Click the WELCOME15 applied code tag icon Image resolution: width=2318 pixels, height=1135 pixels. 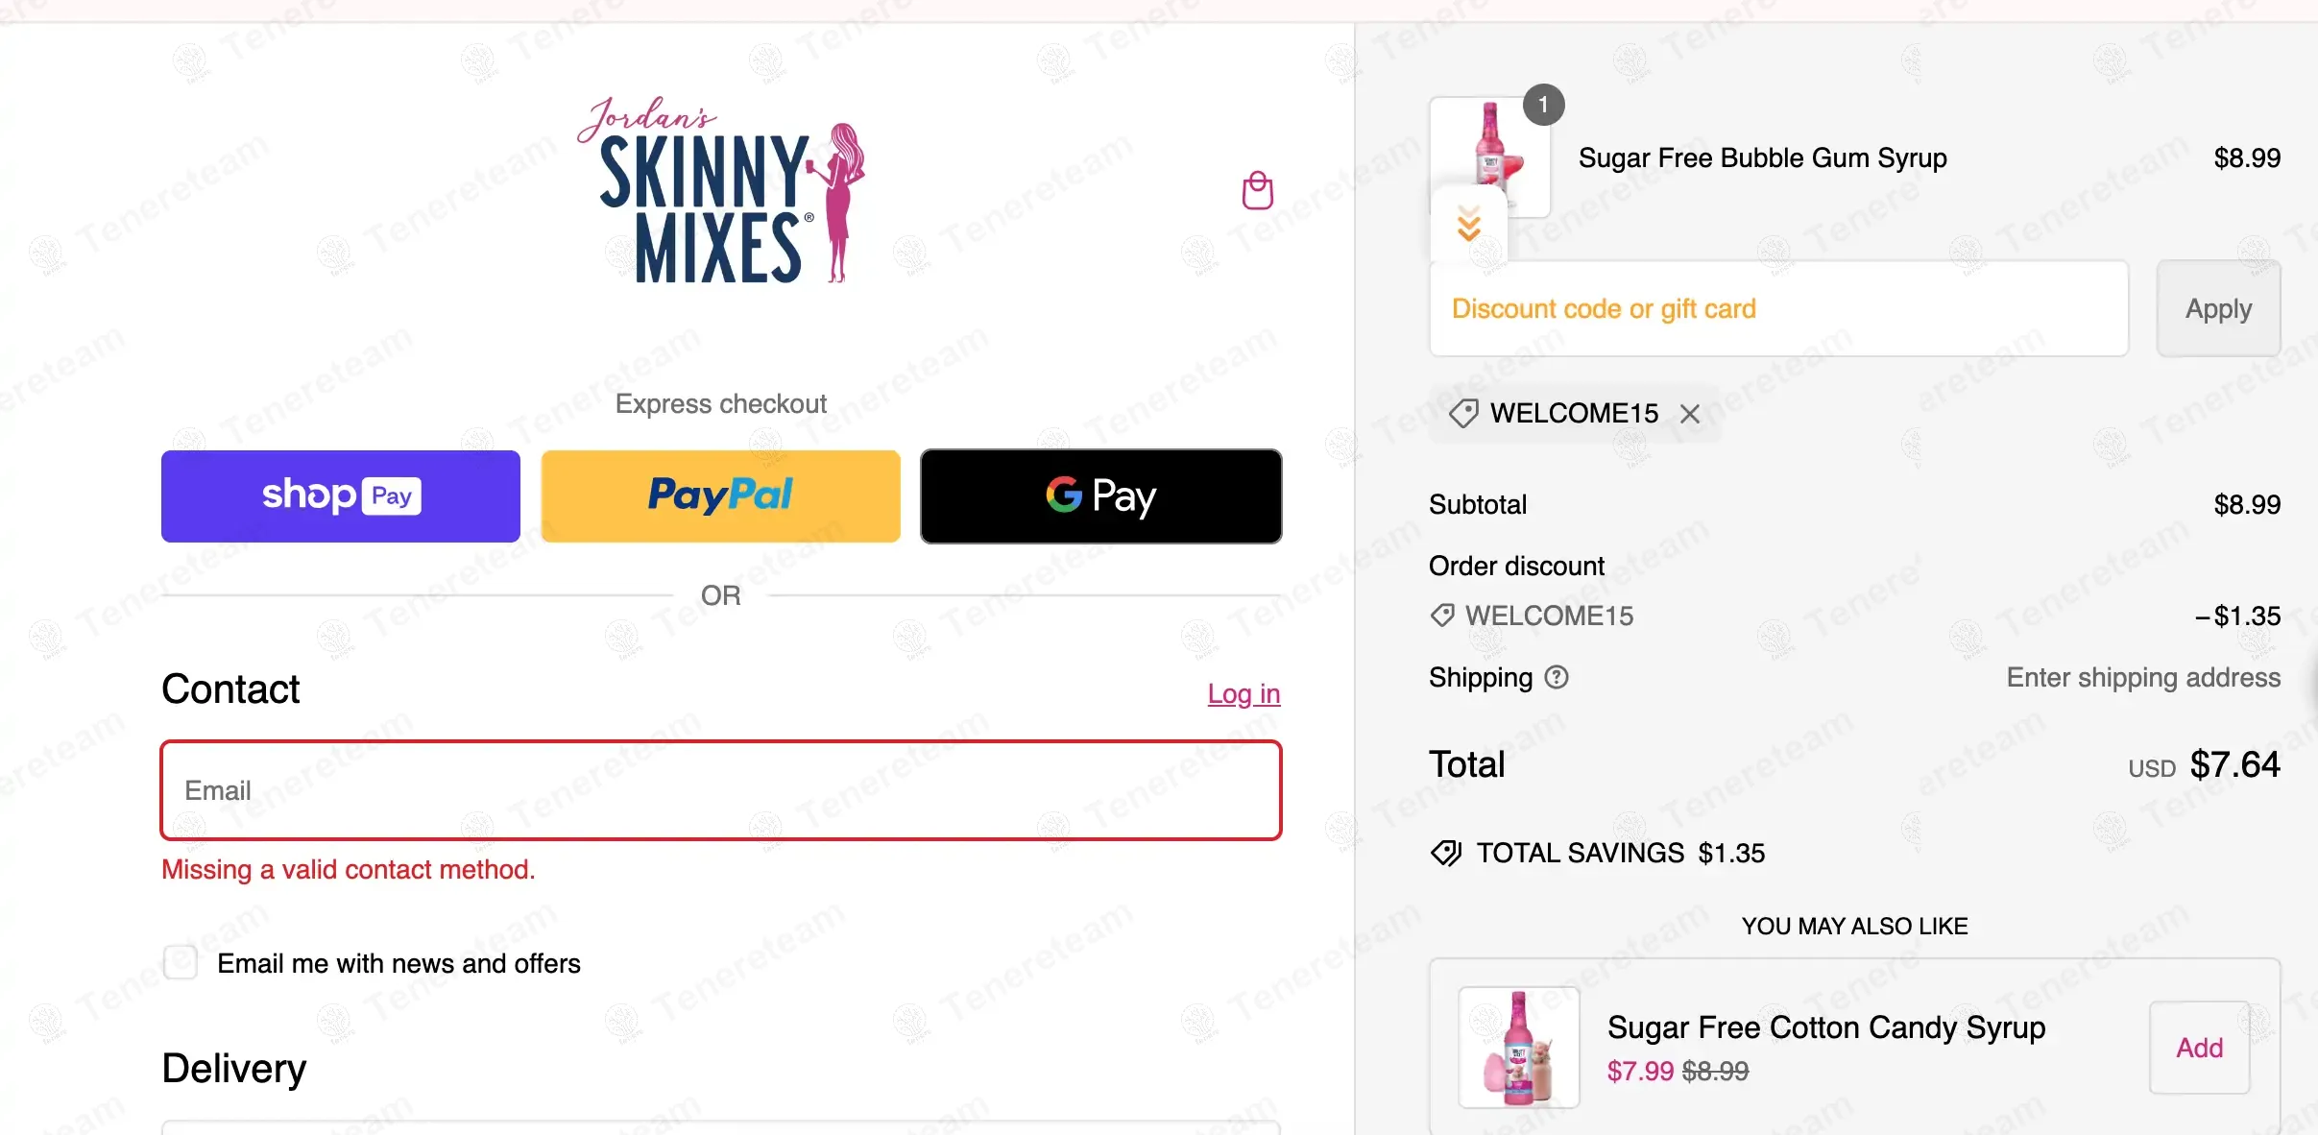pos(1463,414)
